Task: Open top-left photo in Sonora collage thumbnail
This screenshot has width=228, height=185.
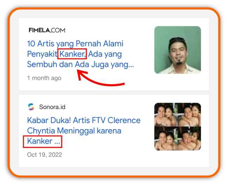Action: pyautogui.click(x=165, y=115)
